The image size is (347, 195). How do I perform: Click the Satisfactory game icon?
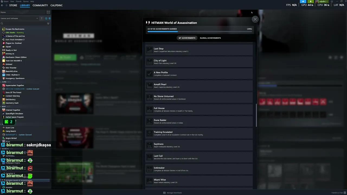[x=4, y=99]
